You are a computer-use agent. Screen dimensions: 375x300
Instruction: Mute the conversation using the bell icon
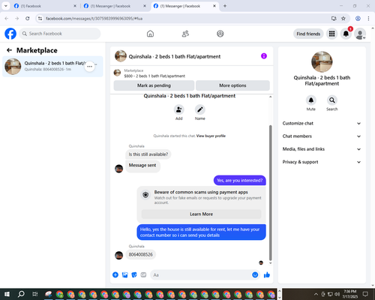tap(311, 100)
